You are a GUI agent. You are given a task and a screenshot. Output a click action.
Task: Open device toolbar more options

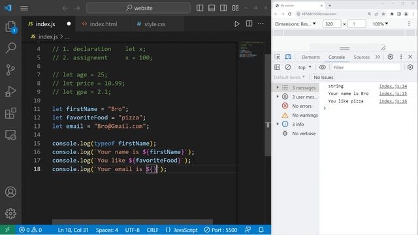pyautogui.click(x=409, y=23)
